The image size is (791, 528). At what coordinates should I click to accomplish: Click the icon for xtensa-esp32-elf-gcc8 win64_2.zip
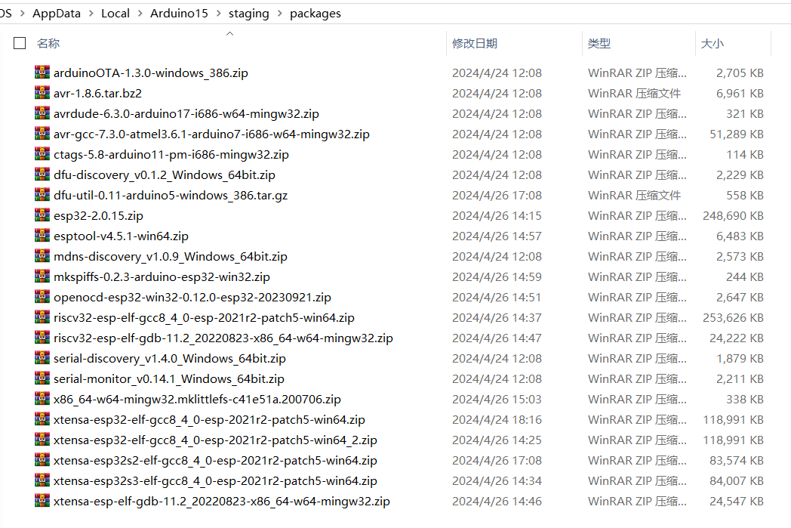pyautogui.click(x=42, y=439)
